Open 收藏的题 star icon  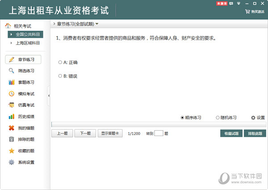(12, 151)
